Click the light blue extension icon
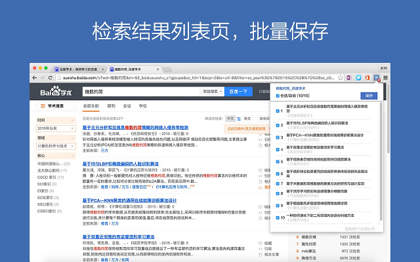Screen dimensions: 420x262 tap(358, 78)
